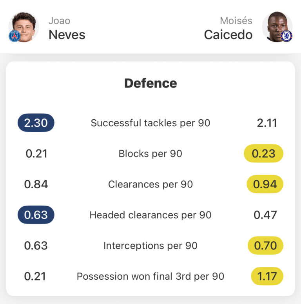The image size is (301, 304).
Task: Click the Chelsea club badge icon
Action: pos(286,36)
